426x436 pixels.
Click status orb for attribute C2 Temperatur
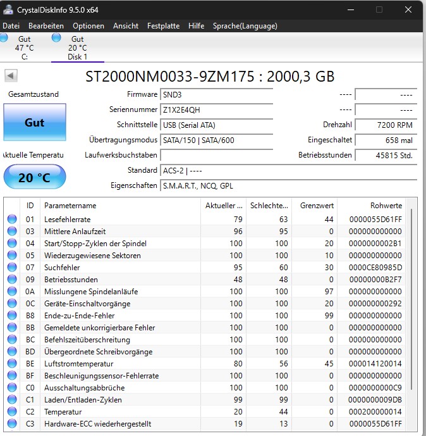click(12, 411)
